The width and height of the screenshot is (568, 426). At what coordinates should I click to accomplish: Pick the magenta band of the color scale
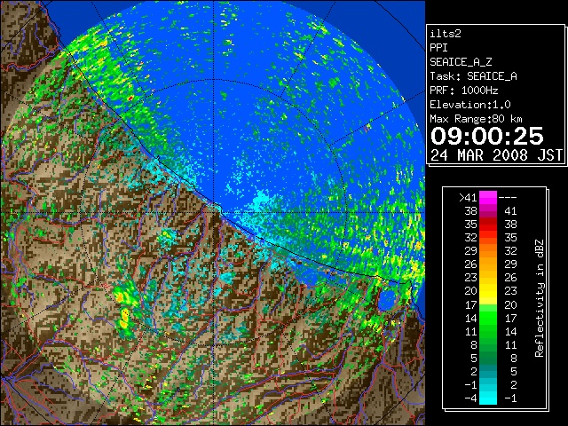click(488, 197)
